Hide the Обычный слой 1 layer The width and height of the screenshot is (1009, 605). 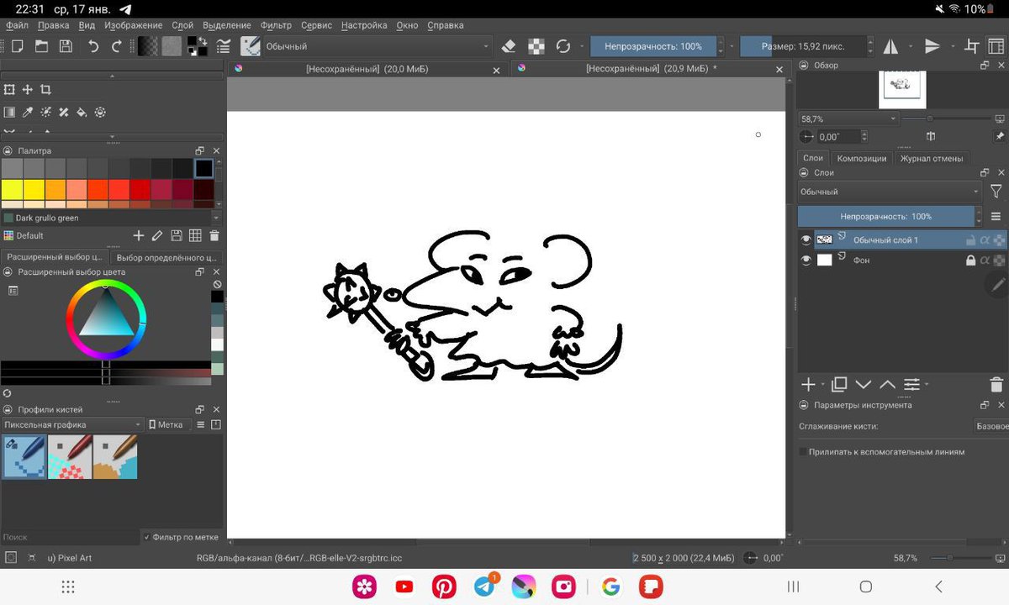click(806, 240)
